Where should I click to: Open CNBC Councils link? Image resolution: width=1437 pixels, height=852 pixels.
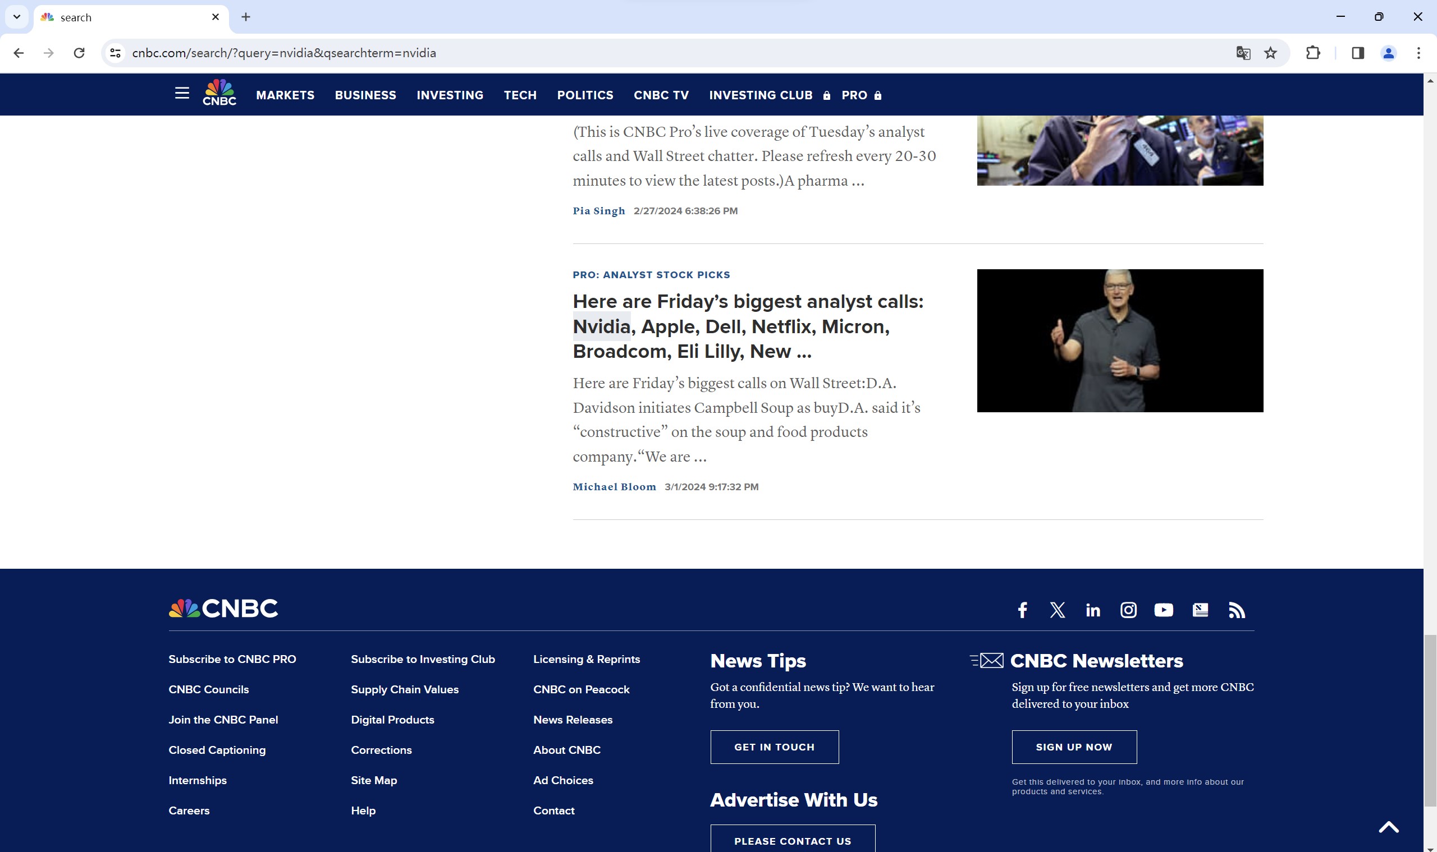point(209,689)
